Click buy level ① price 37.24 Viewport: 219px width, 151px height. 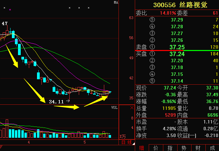tap(177, 54)
